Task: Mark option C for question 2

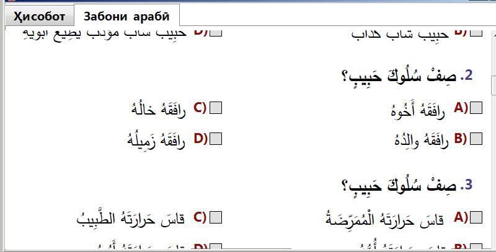Action: pos(216,108)
